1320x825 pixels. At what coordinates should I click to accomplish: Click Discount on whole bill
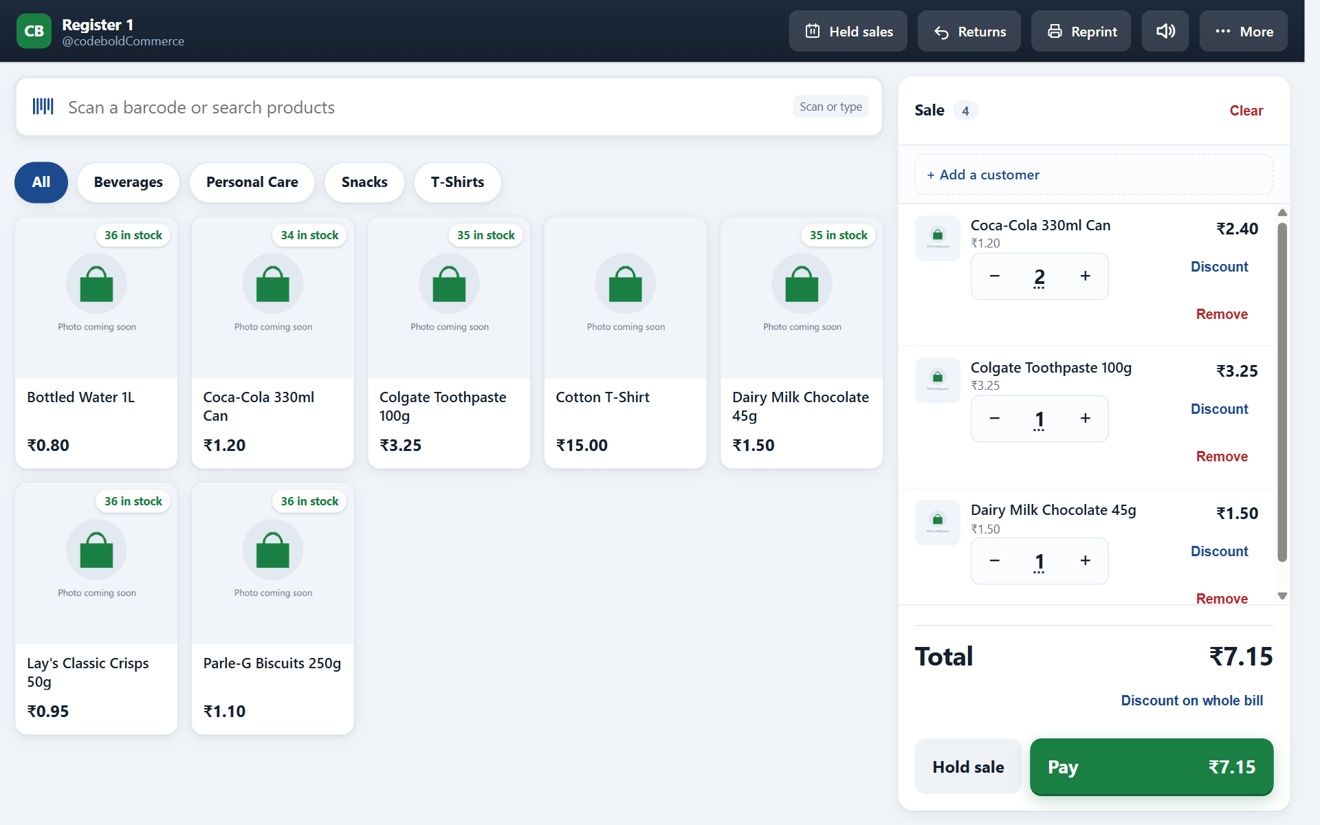(1191, 701)
